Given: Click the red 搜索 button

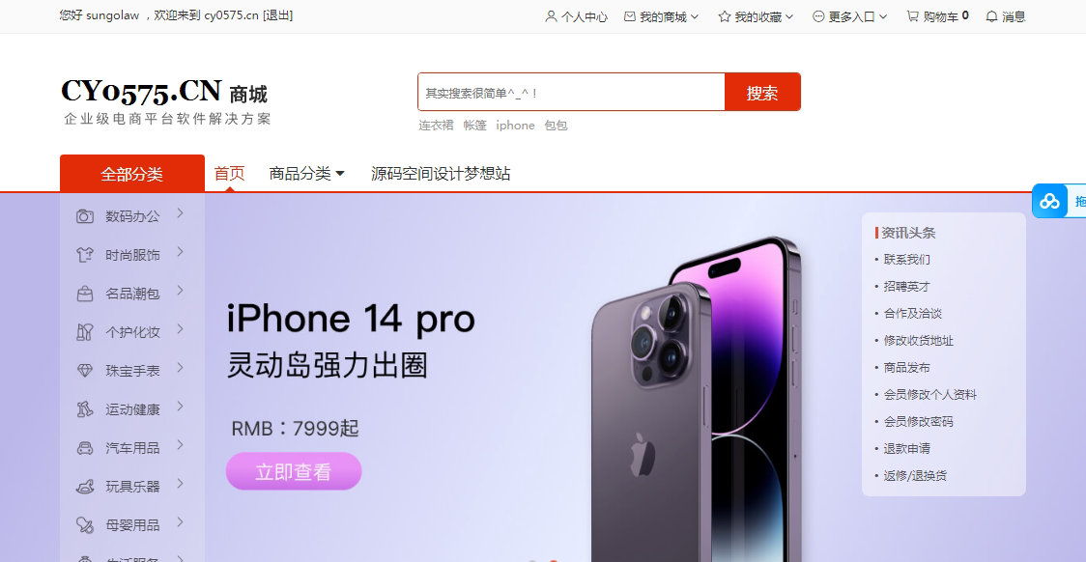Looking at the screenshot, I should [x=762, y=92].
